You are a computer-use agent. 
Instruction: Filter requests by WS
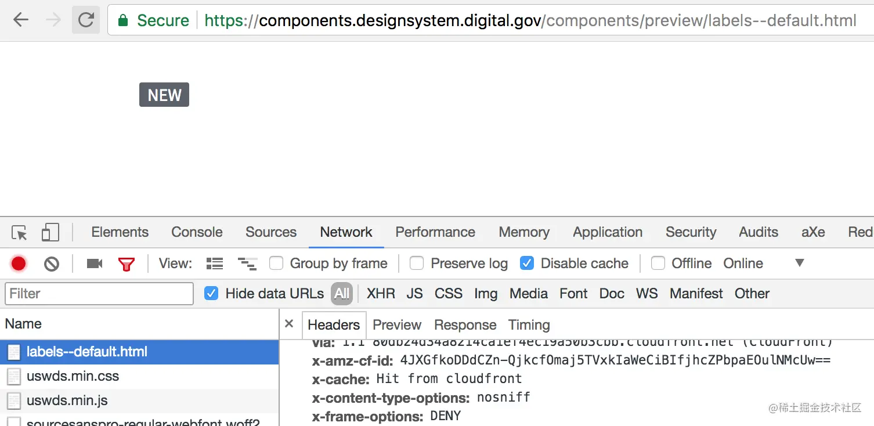click(x=647, y=294)
